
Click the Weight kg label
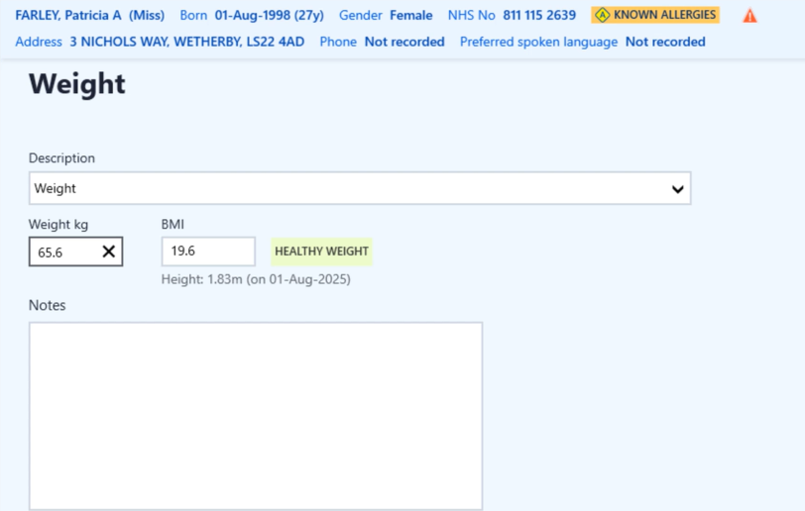[58, 225]
